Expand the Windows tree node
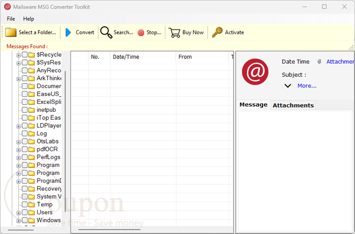 tap(19, 221)
